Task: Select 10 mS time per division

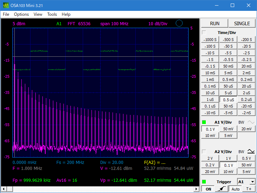Action: click(210, 73)
